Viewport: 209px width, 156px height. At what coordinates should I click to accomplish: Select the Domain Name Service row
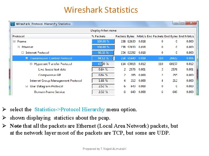point(104,92)
